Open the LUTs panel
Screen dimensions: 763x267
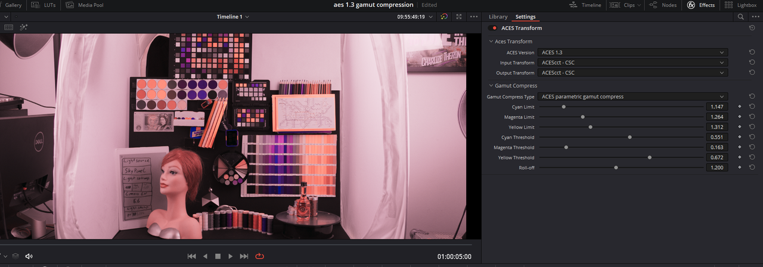tap(44, 5)
